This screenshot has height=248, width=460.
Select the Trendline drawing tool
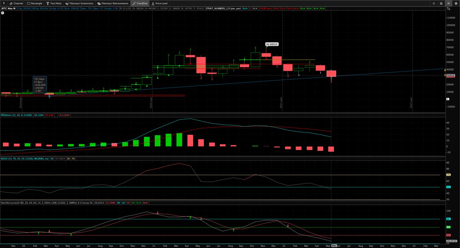click(x=140, y=3)
